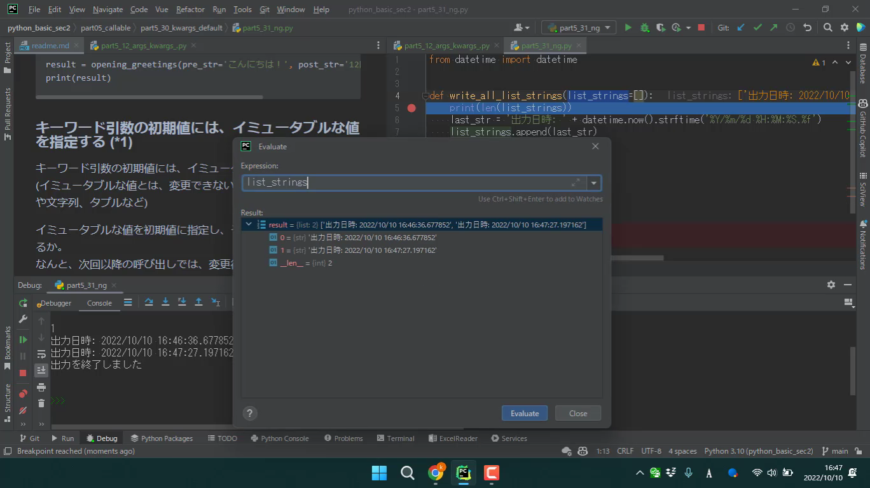
Task: Click the Git commit checkmark icon
Action: 757,27
